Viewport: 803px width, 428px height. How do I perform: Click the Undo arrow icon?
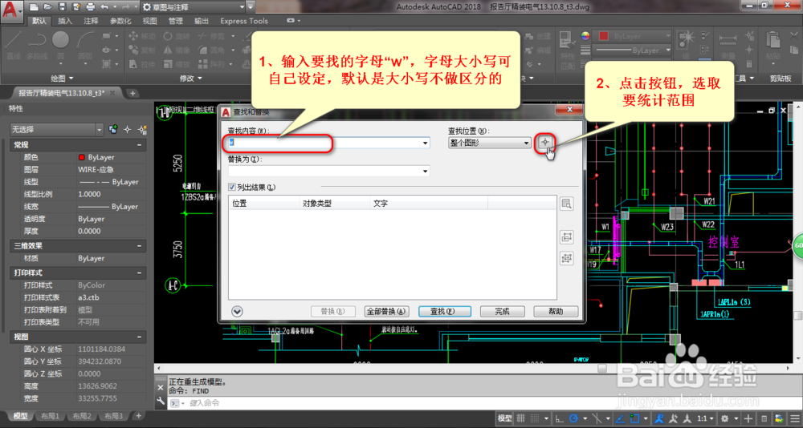104,7
